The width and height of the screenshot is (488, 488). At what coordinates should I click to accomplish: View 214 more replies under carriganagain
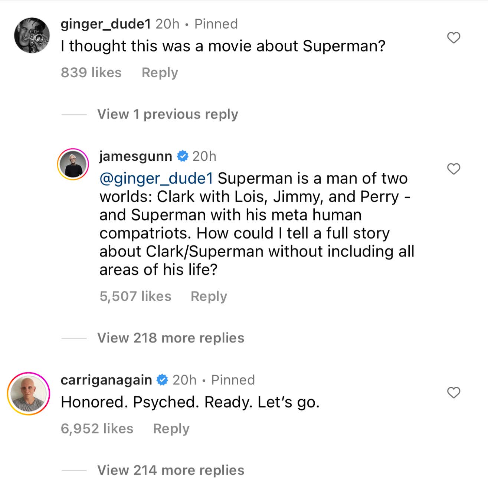pyautogui.click(x=170, y=469)
